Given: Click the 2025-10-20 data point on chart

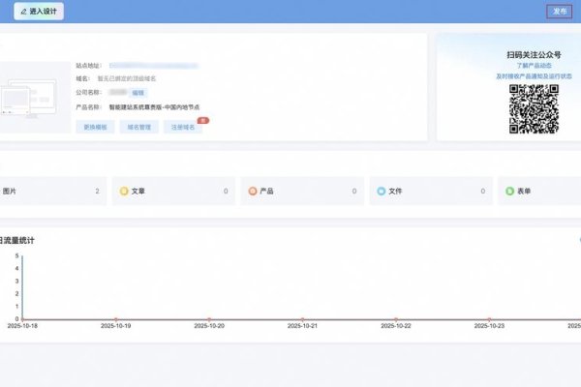Looking at the screenshot, I should coord(209,319).
